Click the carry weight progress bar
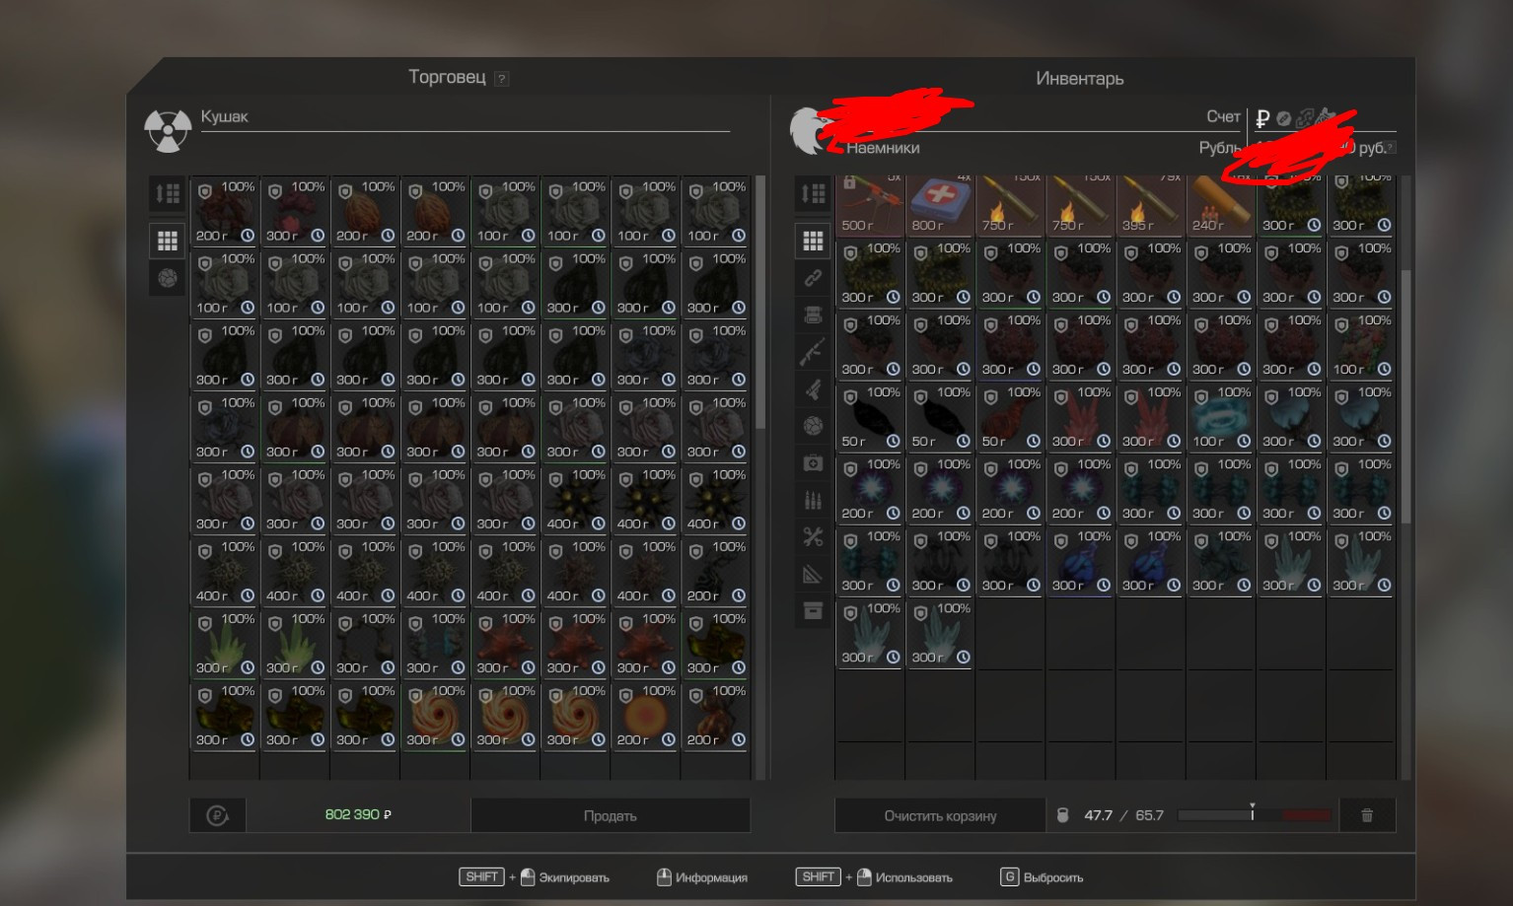This screenshot has height=906, width=1513. coord(1255,815)
